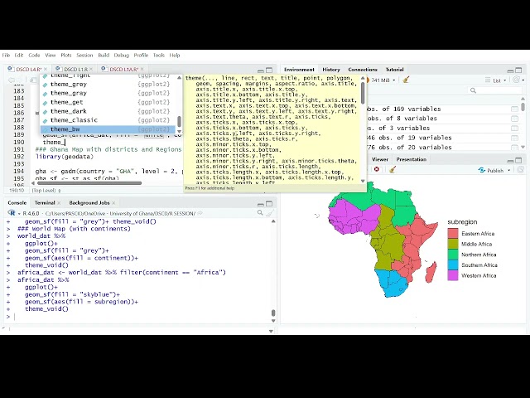This screenshot has height=398, width=530.
Task: Switch to the Terminal tab
Action: (x=45, y=202)
